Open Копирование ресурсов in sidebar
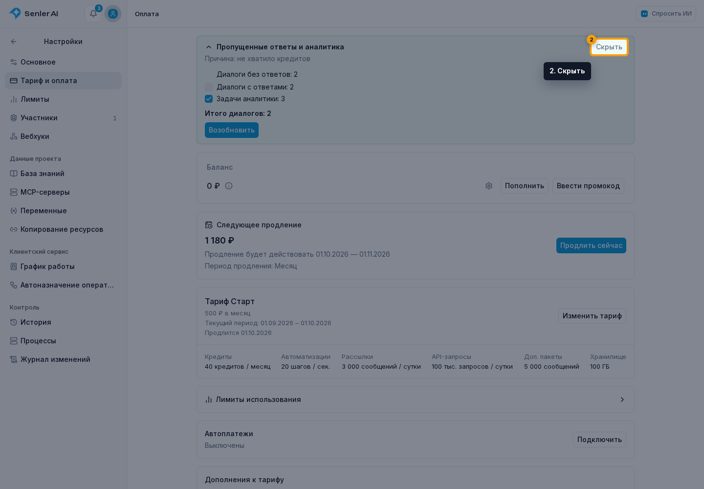Screen dimensions: 704x489 pos(63,229)
